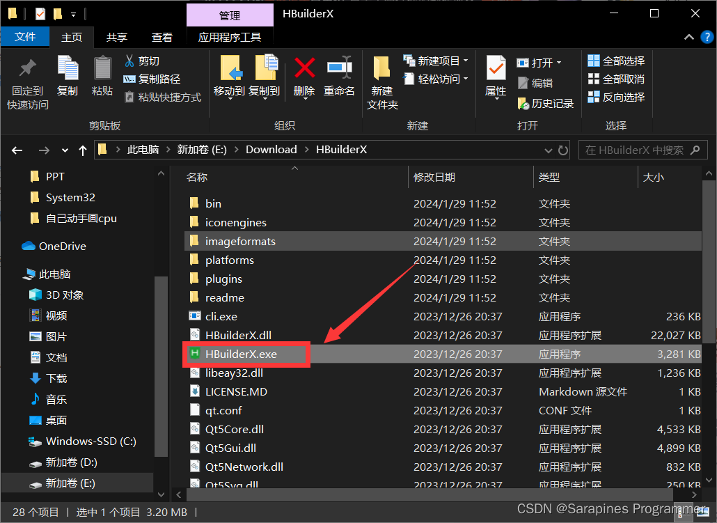The height and width of the screenshot is (523, 717).
Task: Go forward with the right arrow
Action: click(x=44, y=150)
